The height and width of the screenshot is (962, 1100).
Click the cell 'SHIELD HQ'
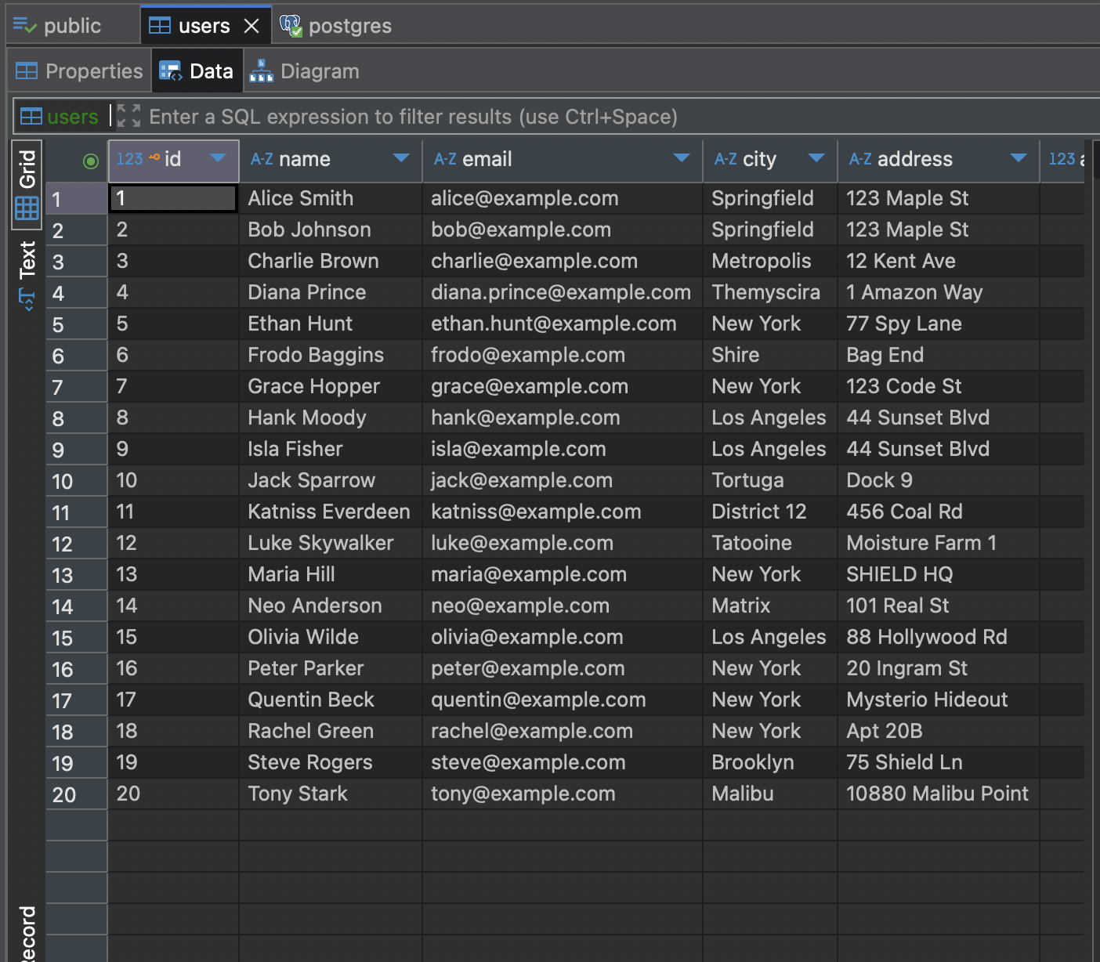(939, 574)
